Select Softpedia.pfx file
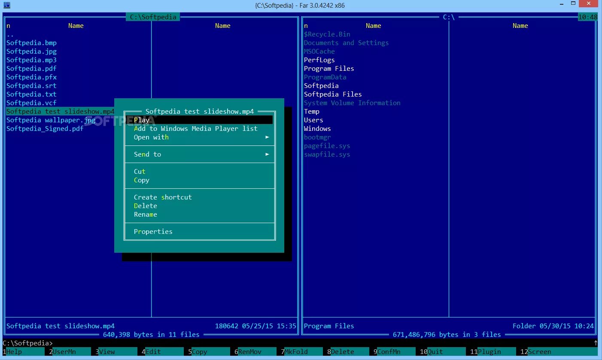This screenshot has height=360, width=602. [x=31, y=77]
